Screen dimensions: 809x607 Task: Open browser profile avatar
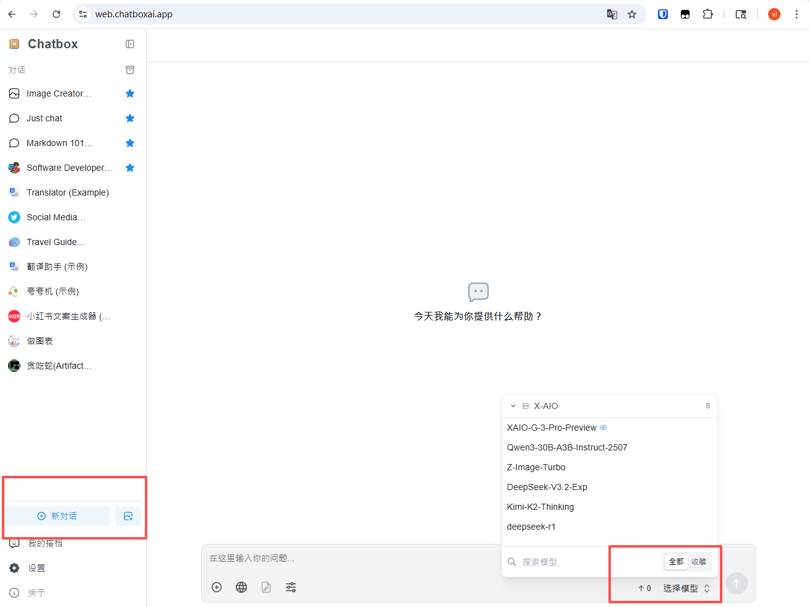[x=774, y=14]
